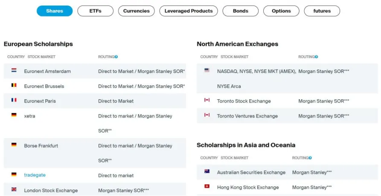381x196 pixels.
Task: Open the Options tab
Action: pos(281,11)
